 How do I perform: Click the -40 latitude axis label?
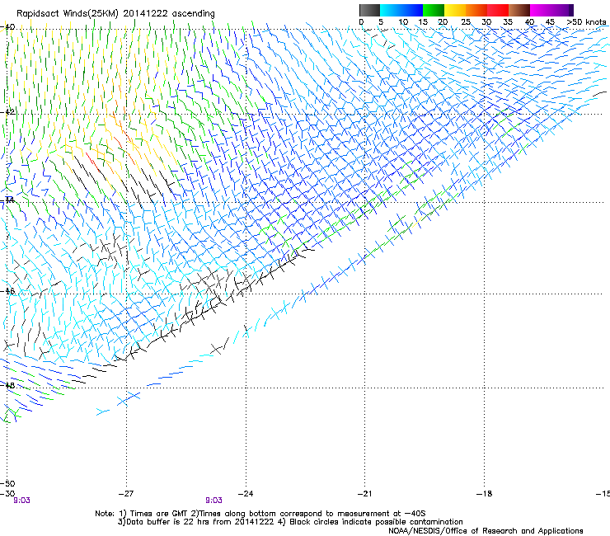coord(7,27)
